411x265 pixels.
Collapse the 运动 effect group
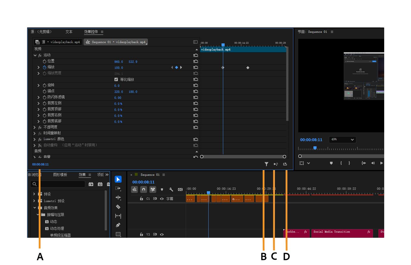click(x=35, y=55)
